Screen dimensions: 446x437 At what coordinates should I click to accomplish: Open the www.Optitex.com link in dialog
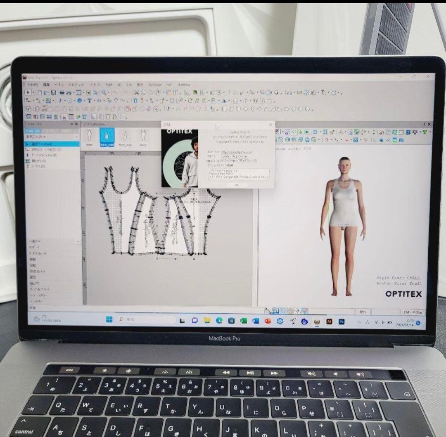[x=237, y=152]
